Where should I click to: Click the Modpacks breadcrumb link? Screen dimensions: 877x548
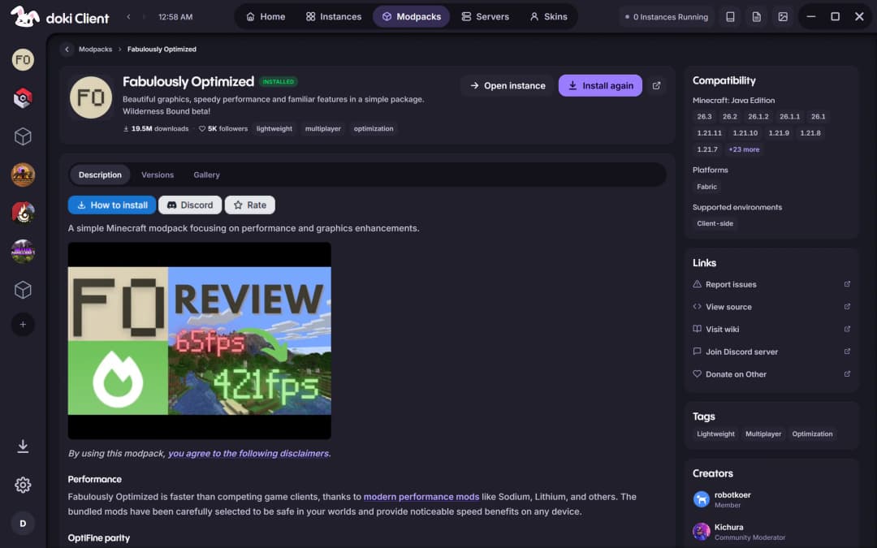pyautogui.click(x=95, y=50)
